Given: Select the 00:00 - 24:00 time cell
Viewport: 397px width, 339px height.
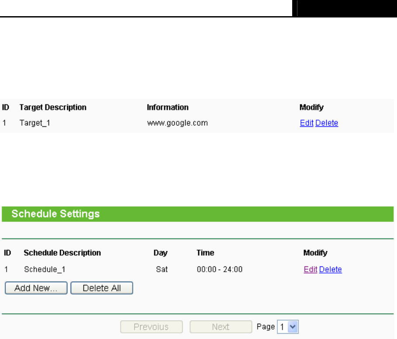Looking at the screenshot, I should tap(220, 269).
